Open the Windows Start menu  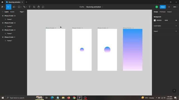(x=3, y=98)
